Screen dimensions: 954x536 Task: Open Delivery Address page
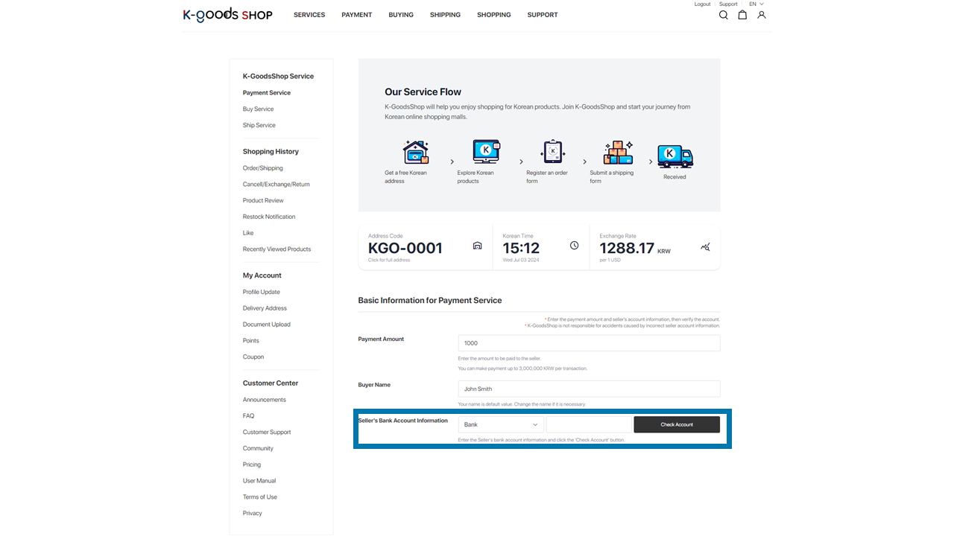click(x=265, y=309)
